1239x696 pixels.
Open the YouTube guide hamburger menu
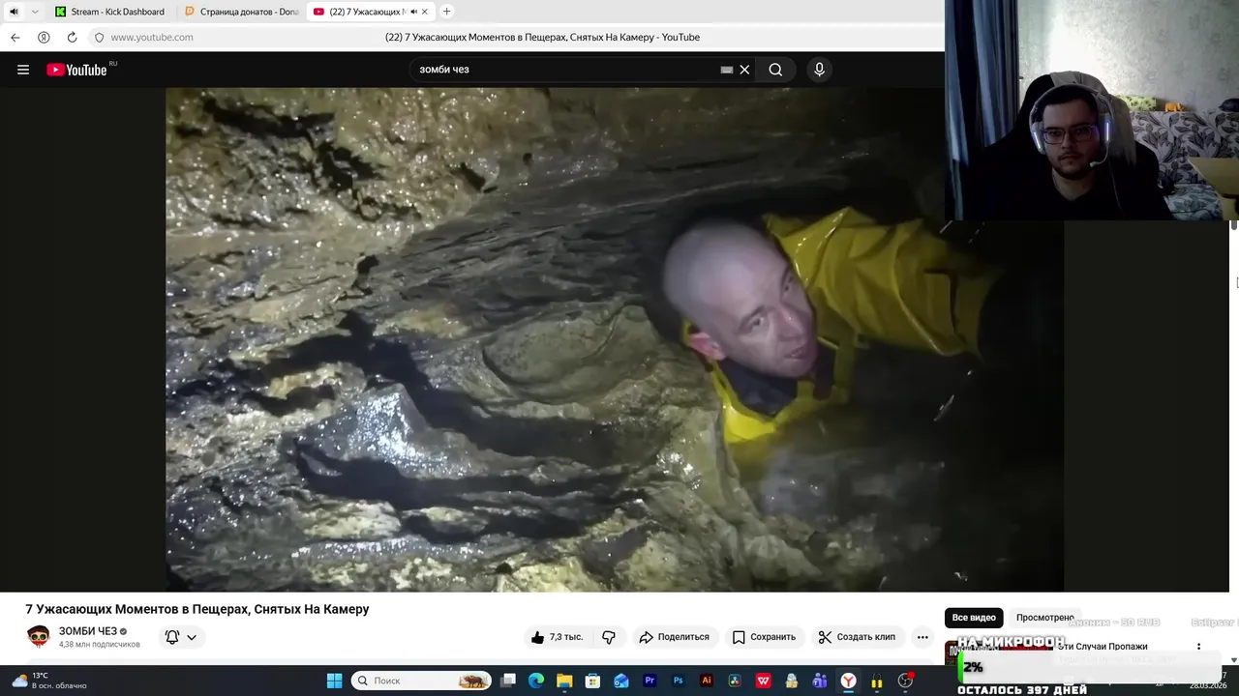(x=23, y=70)
